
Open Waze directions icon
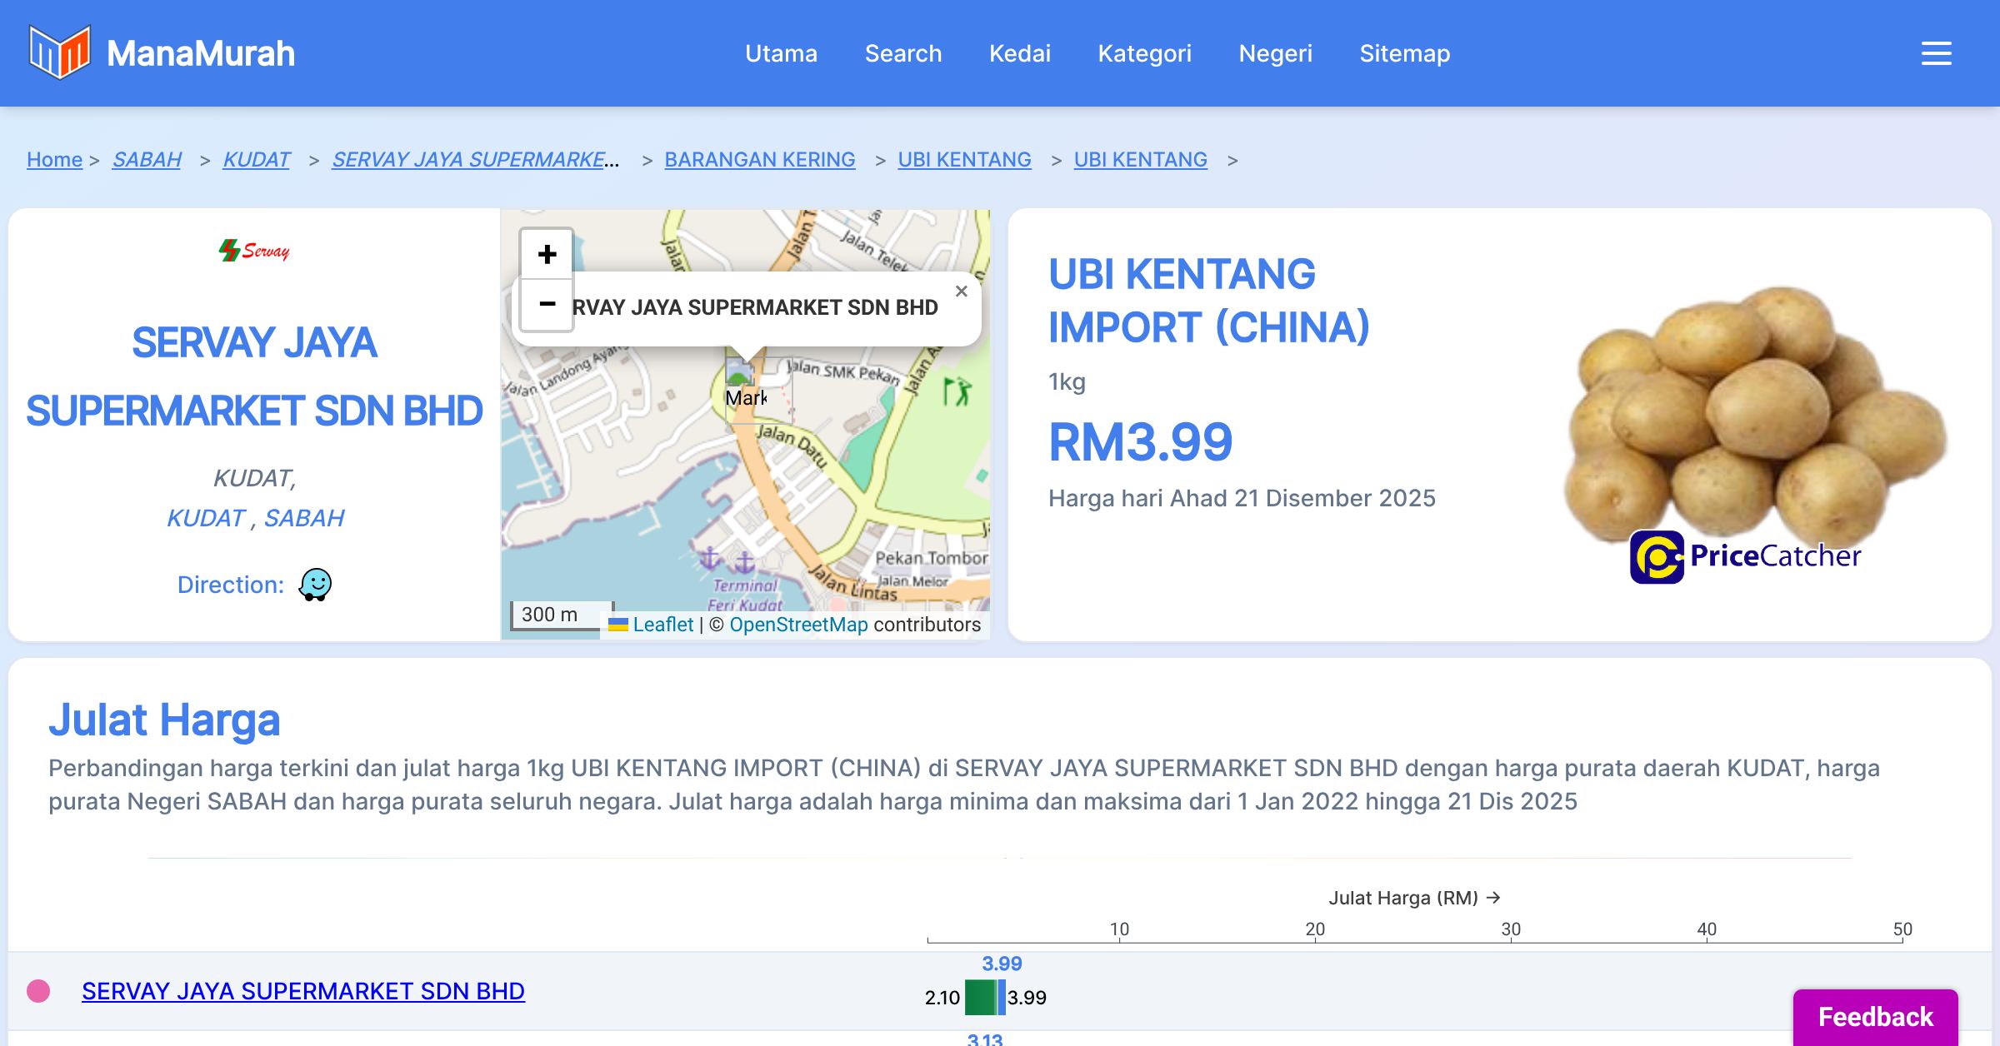(x=316, y=585)
